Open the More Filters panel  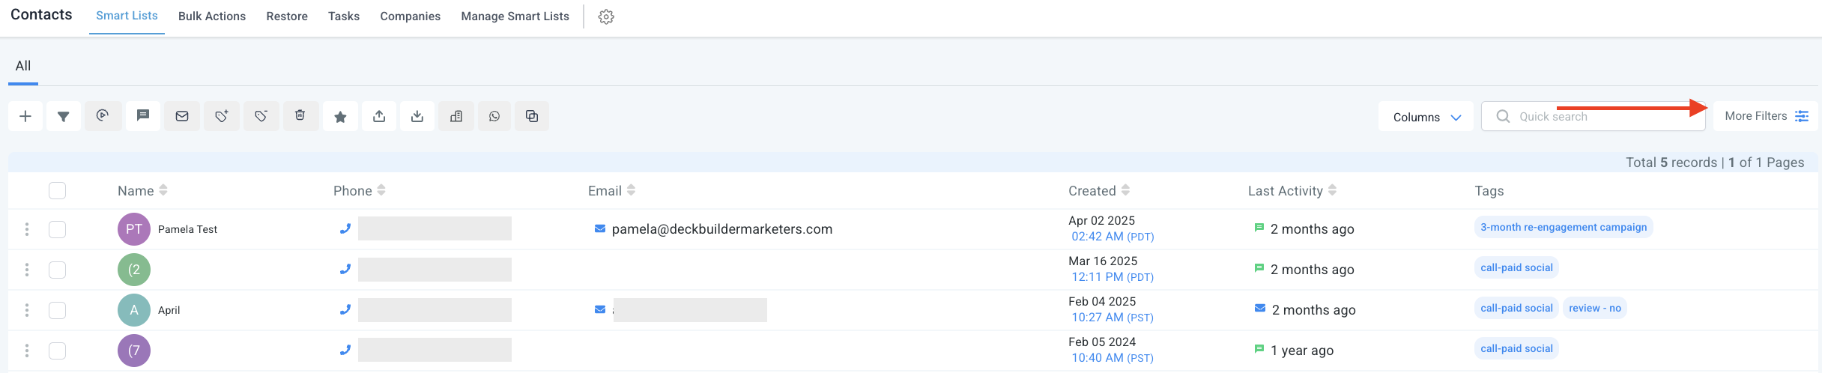click(1766, 116)
